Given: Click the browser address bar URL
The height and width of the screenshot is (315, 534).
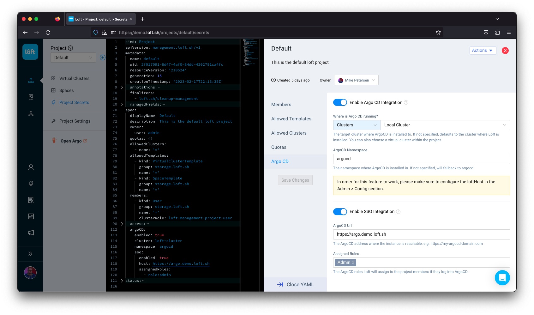Looking at the screenshot, I should click(x=164, y=33).
